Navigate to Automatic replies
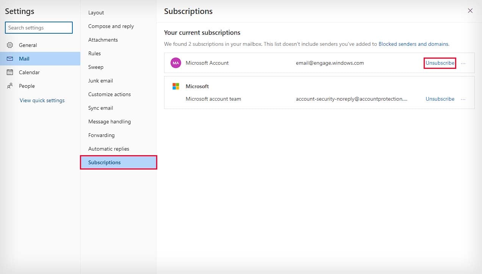The image size is (482, 274). 109,149
